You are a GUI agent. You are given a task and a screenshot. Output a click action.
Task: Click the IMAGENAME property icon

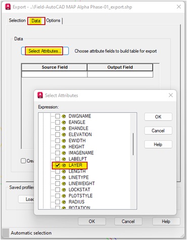(64, 153)
